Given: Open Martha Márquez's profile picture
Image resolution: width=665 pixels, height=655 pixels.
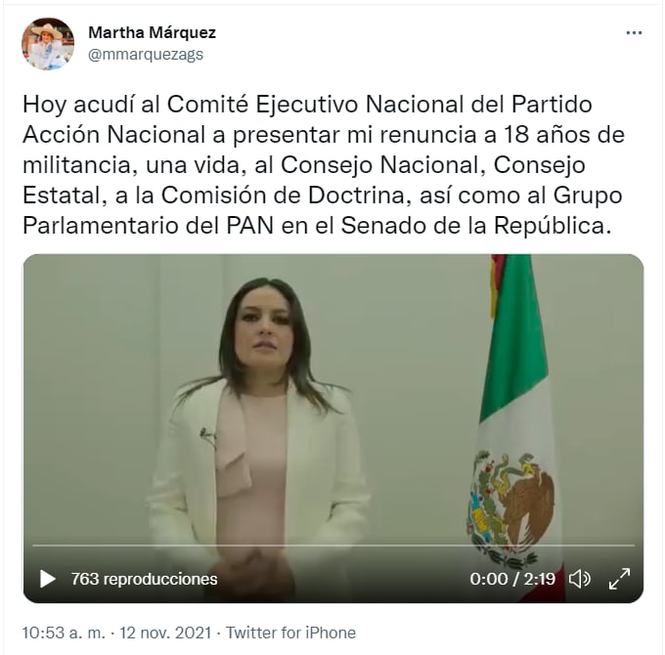Looking at the screenshot, I should pos(48,44).
